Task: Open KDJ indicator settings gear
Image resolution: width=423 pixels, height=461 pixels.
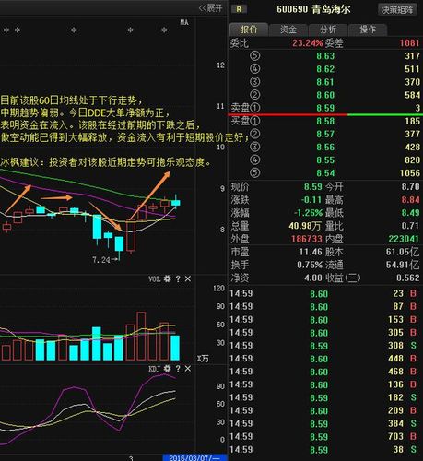Action: (x=167, y=369)
